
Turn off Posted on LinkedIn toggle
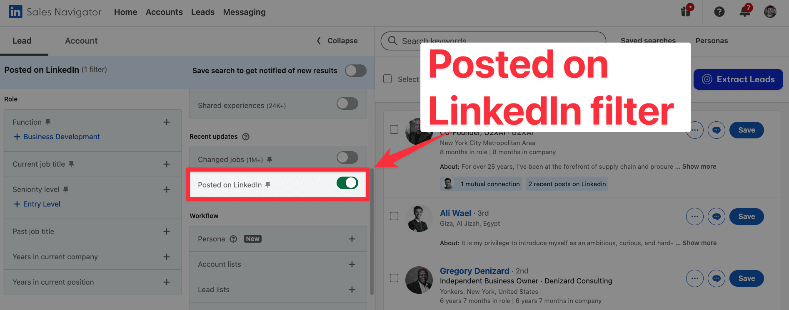347,183
